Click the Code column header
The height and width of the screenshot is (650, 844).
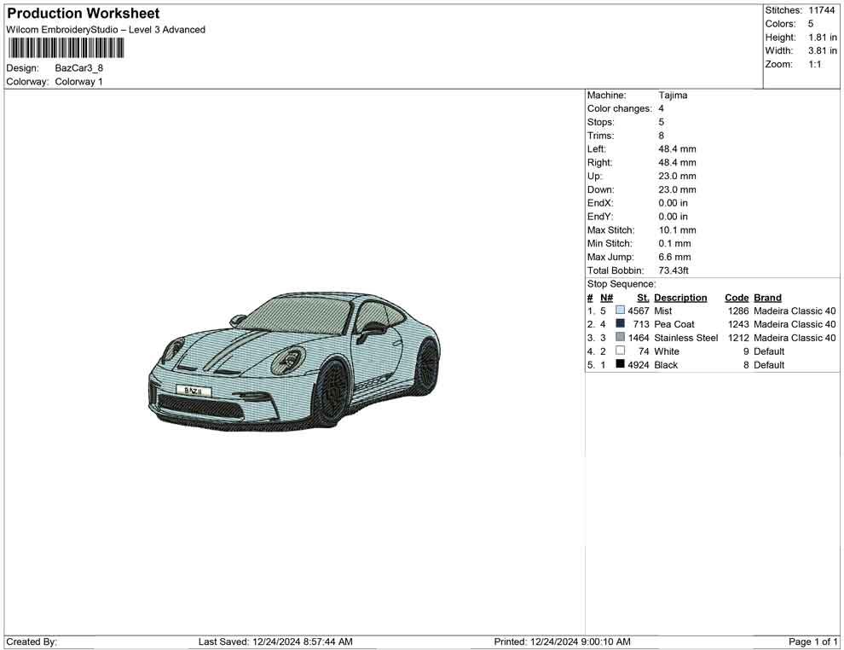(737, 298)
